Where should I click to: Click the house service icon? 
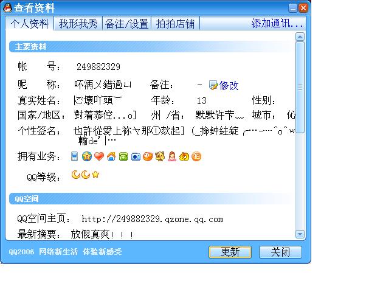[x=111, y=156]
